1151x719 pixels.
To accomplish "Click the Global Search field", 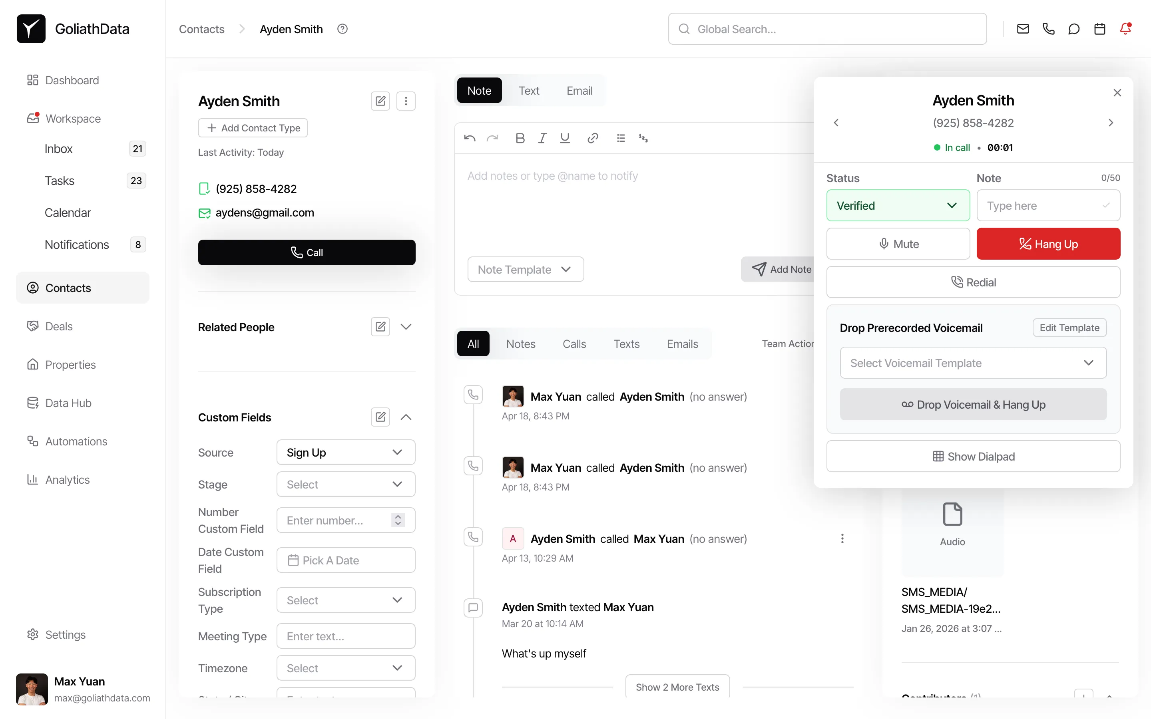I will (x=828, y=29).
